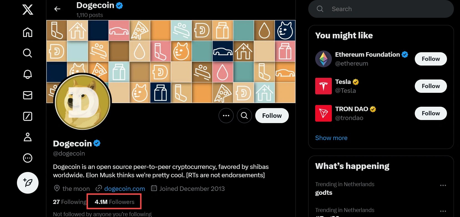The height and width of the screenshot is (217, 460).
Task: Search Dogecoin's posts via magnifier button
Action: click(x=244, y=116)
